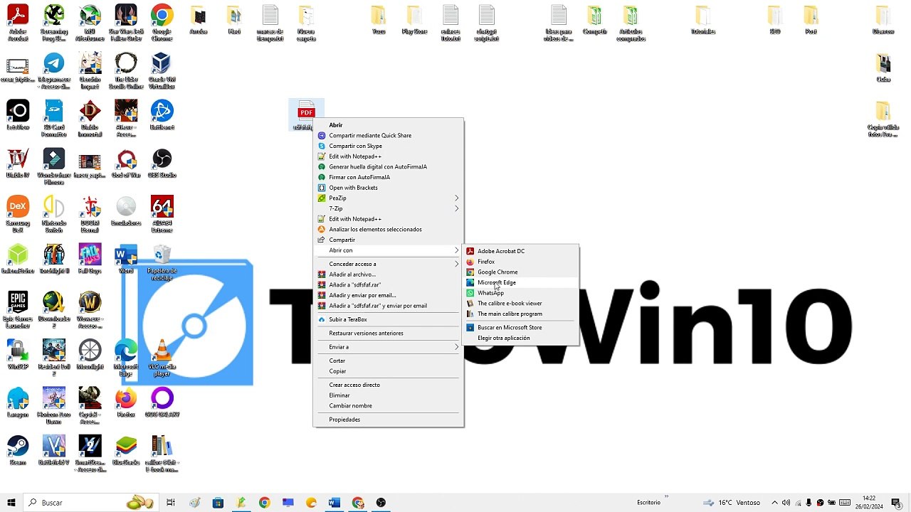Expand the Conceder acceso a submenu
Image resolution: width=911 pixels, height=512 pixels.
coord(389,264)
